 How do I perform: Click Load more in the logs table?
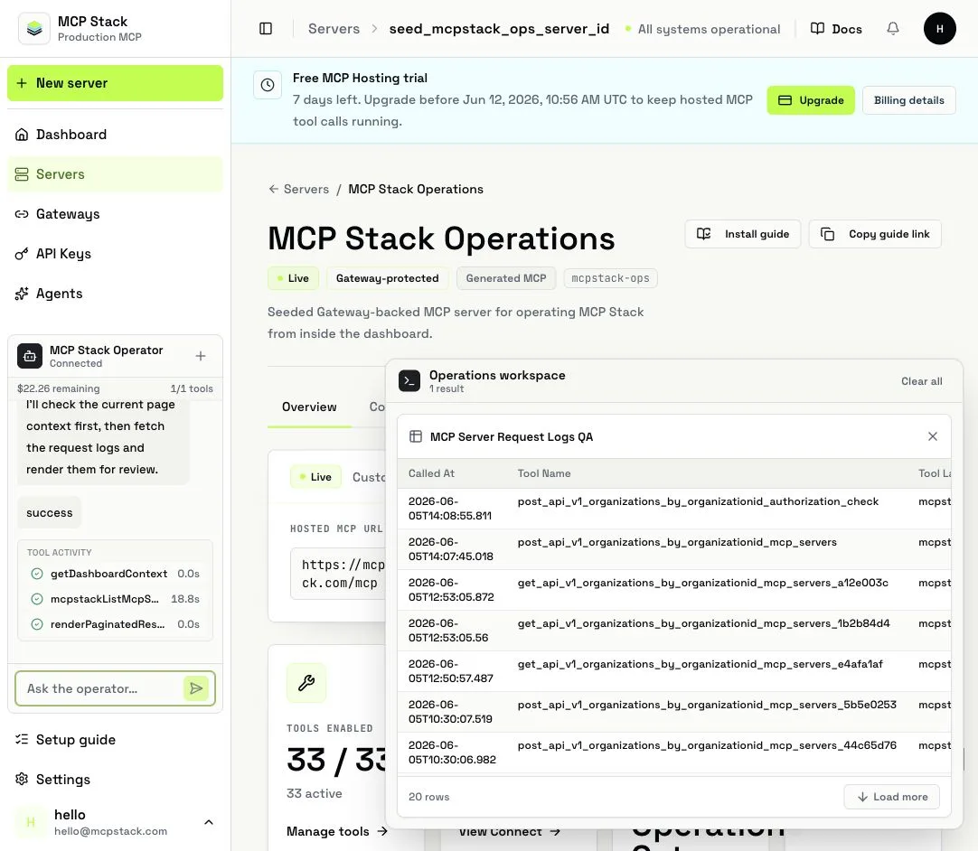click(x=891, y=797)
